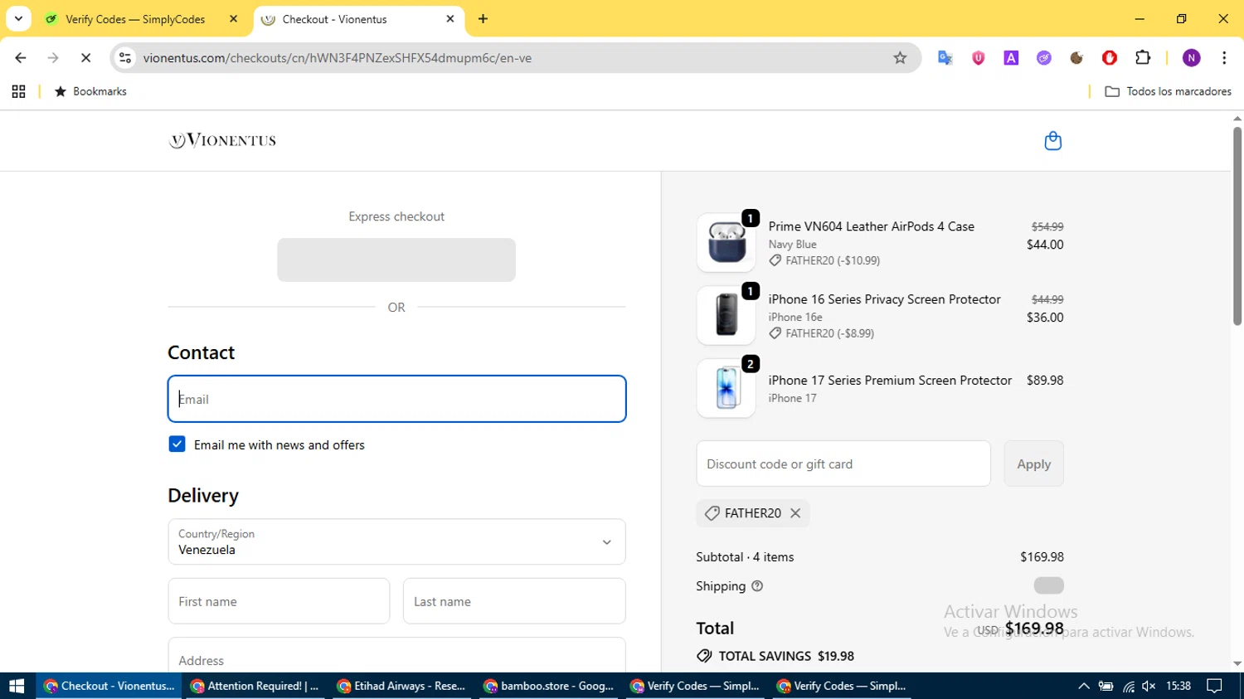This screenshot has width=1244, height=699.
Task: Open the Windows Start menu
Action: point(17,686)
